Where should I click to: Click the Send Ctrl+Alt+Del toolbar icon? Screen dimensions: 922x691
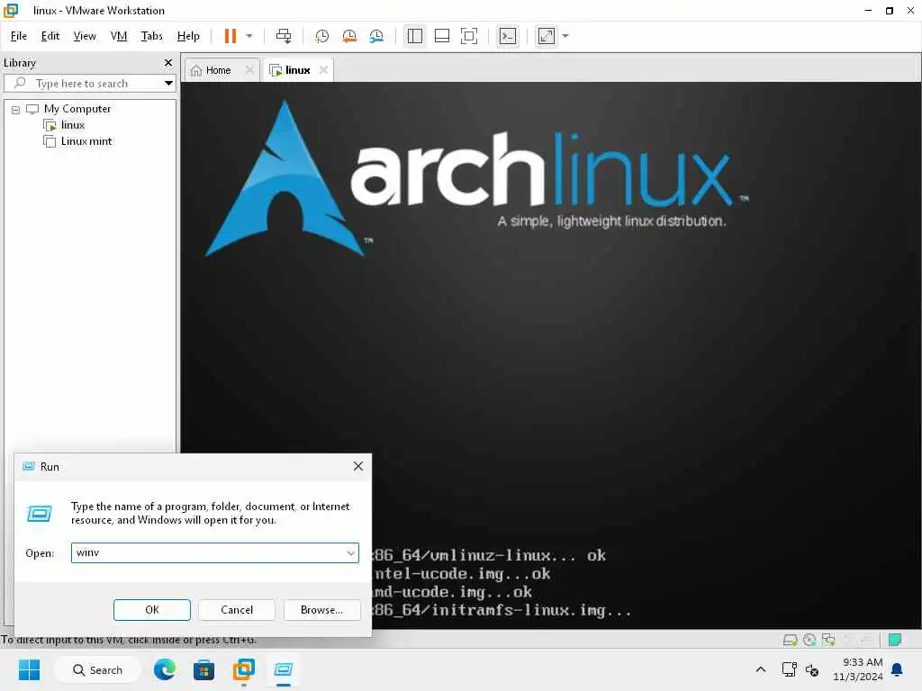click(x=284, y=36)
